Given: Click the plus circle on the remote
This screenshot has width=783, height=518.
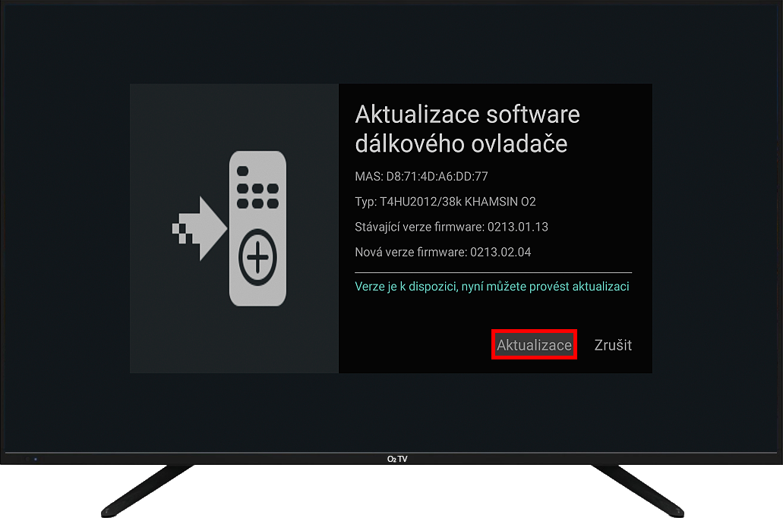Looking at the screenshot, I should (x=257, y=257).
